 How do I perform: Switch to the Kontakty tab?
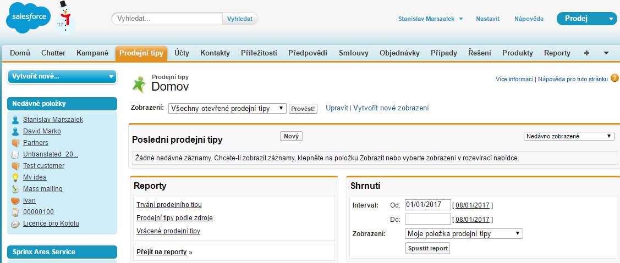(x=215, y=53)
